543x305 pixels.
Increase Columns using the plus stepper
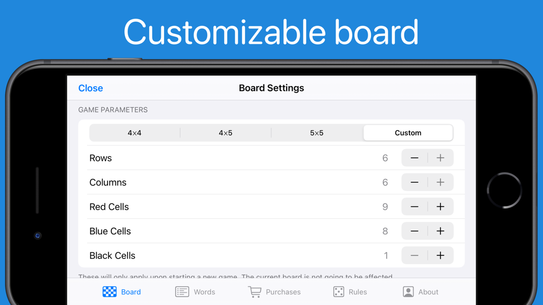[x=440, y=182]
